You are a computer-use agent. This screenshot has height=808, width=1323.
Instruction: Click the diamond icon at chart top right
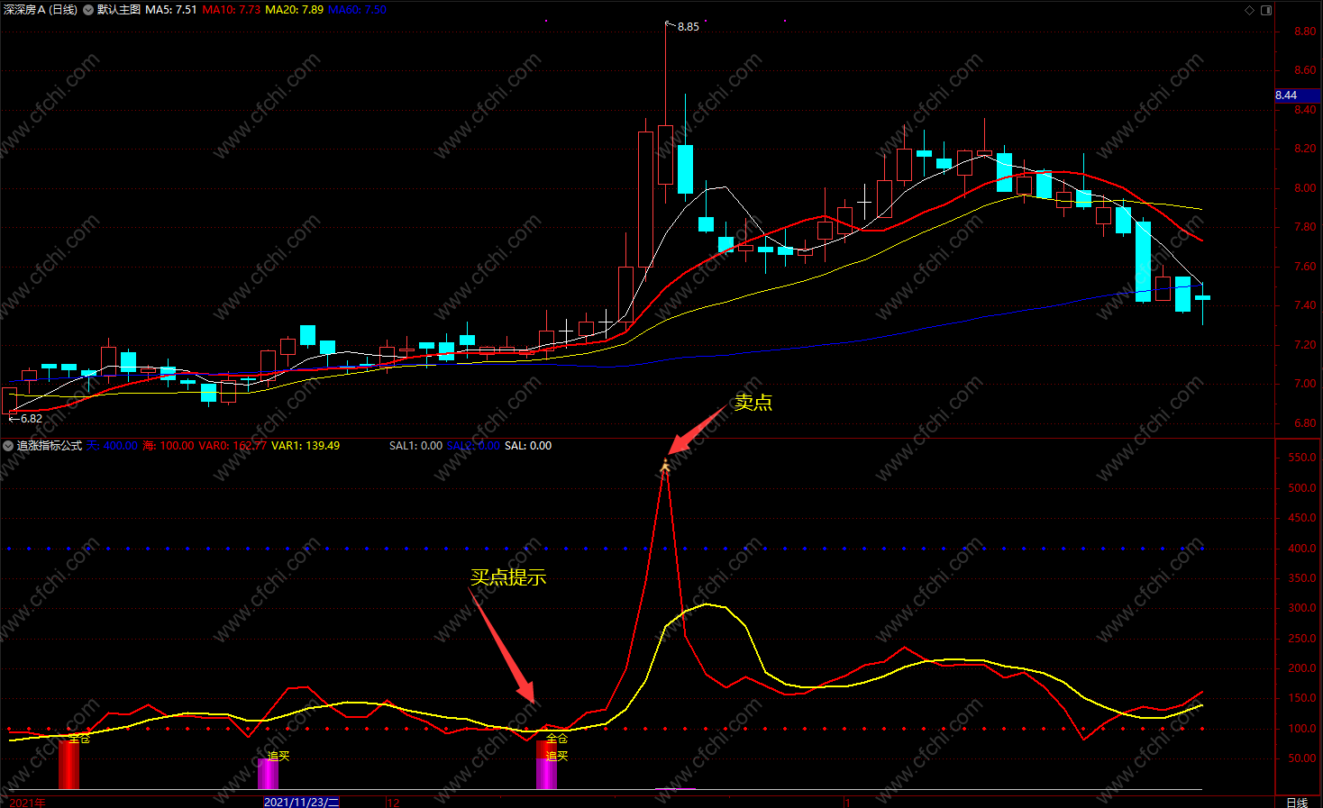pyautogui.click(x=1249, y=10)
